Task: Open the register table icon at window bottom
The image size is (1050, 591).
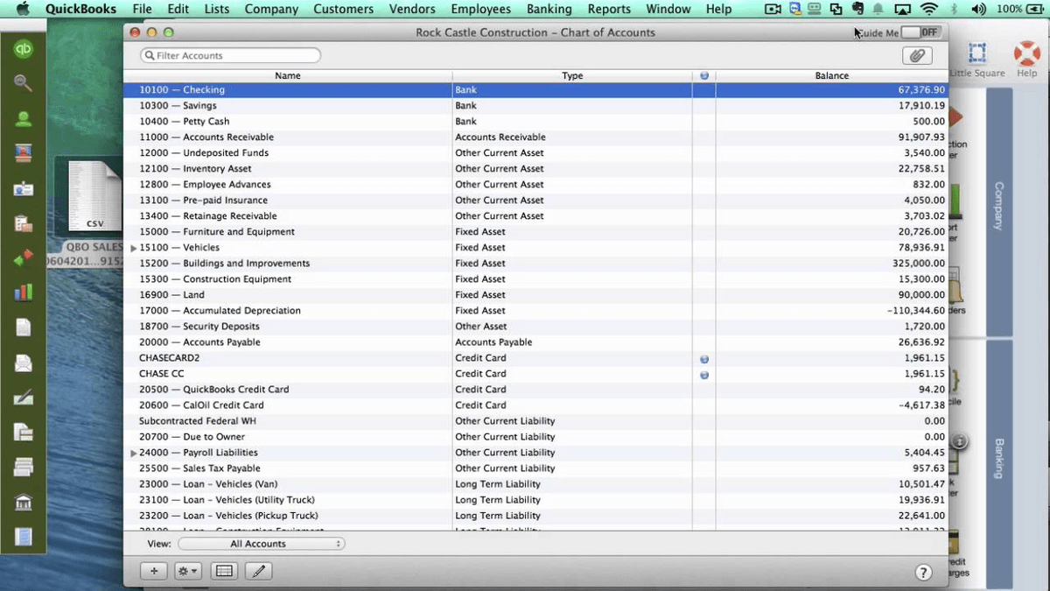Action: [223, 571]
